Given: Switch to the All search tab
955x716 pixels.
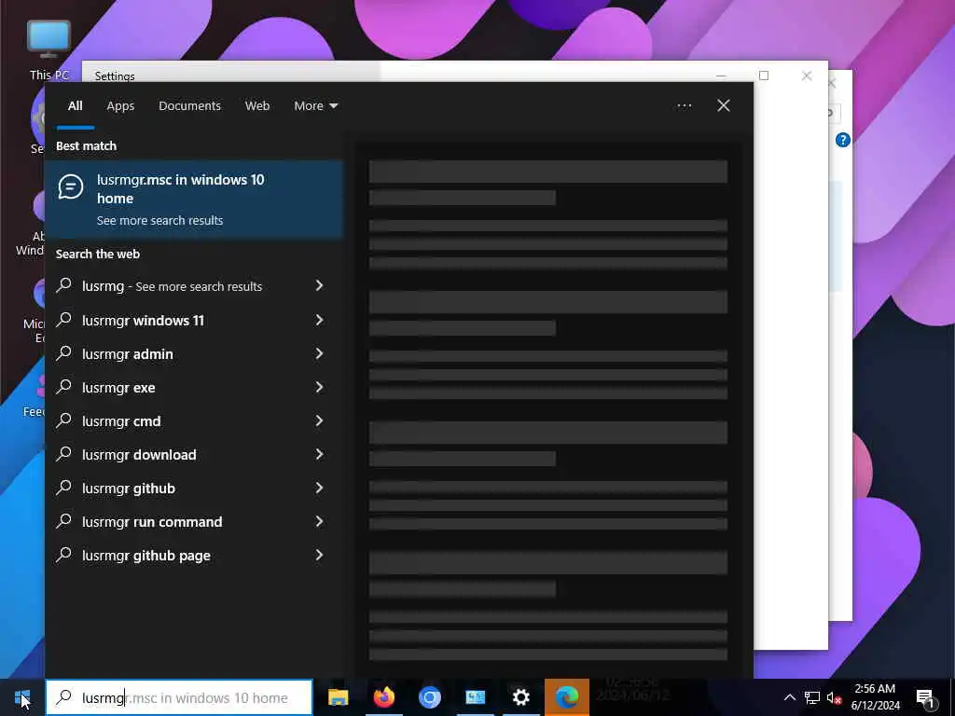Looking at the screenshot, I should (x=75, y=106).
